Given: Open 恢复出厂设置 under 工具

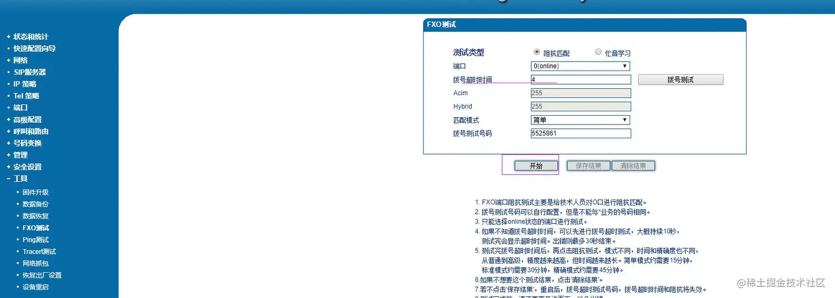Looking at the screenshot, I should coord(42,275).
